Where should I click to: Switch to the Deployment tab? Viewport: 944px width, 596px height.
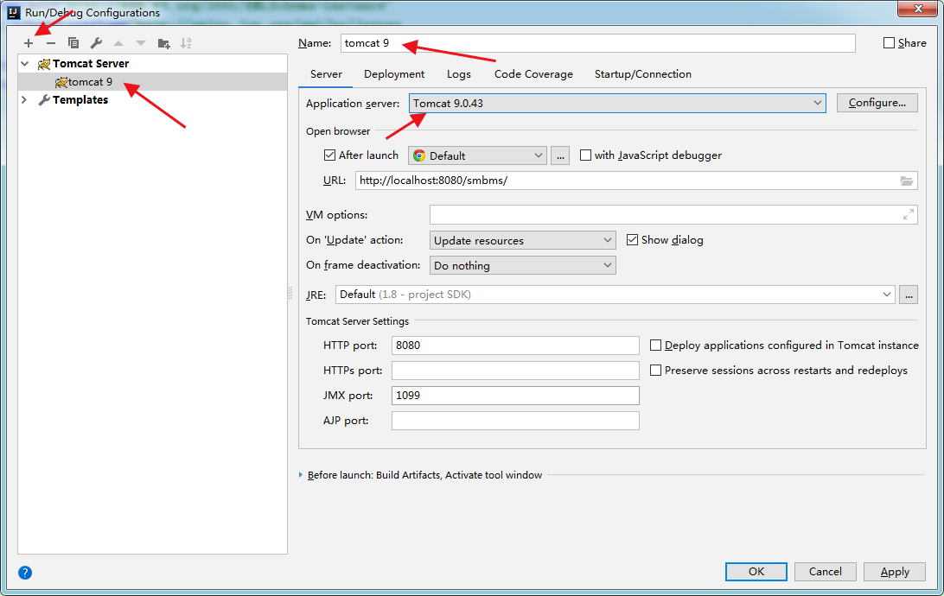(394, 74)
